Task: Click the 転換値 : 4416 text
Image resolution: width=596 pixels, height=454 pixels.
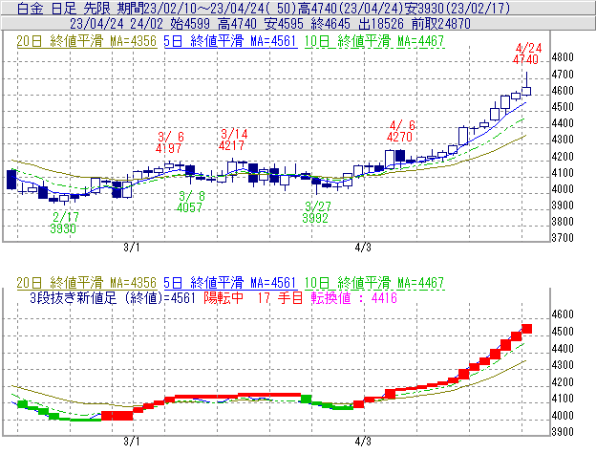Action: coord(354,297)
